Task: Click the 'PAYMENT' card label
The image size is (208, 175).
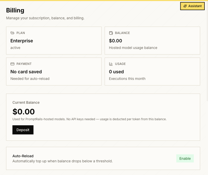Action: 24,64
